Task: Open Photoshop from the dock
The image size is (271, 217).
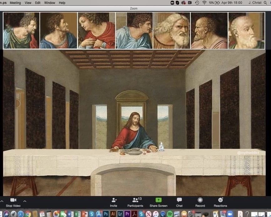Action: click(106, 214)
